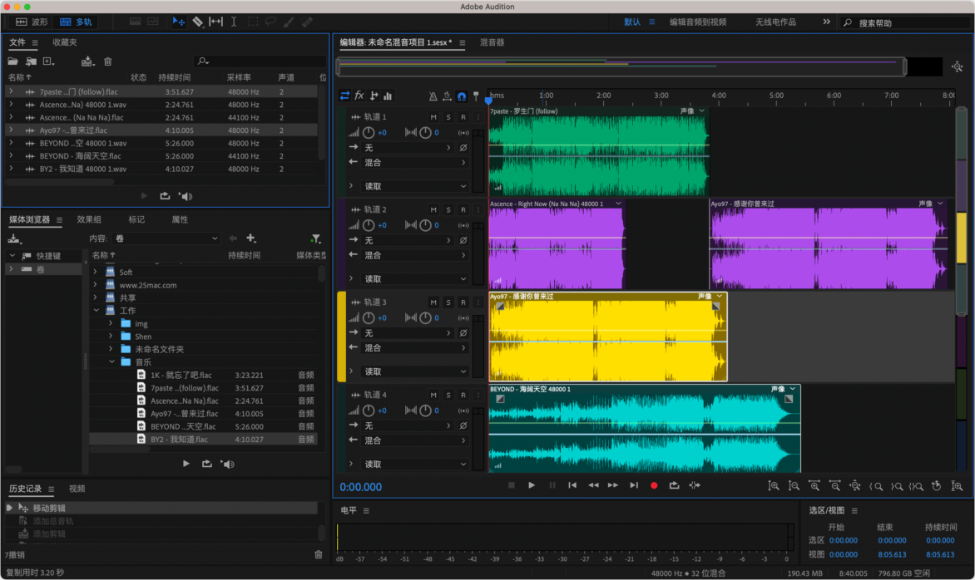
Task: Click Skip Selection transport icon
Action: coord(695,485)
